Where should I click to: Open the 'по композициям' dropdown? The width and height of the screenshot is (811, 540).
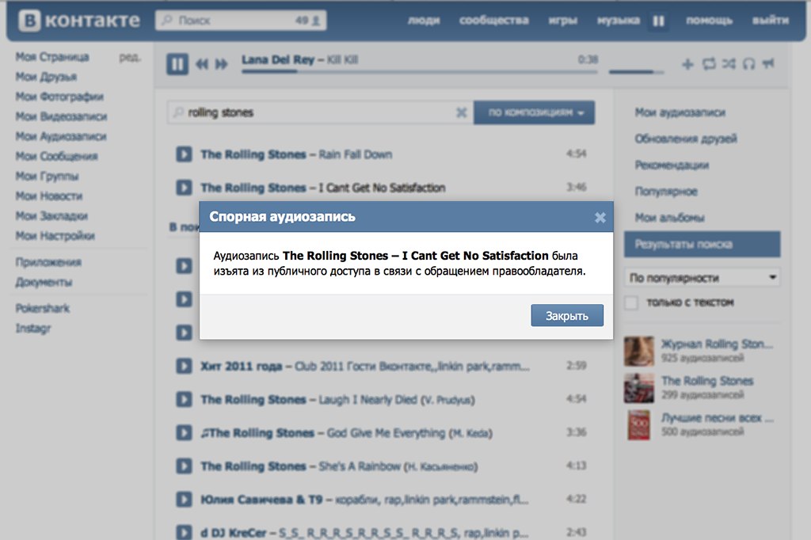pyautogui.click(x=534, y=112)
